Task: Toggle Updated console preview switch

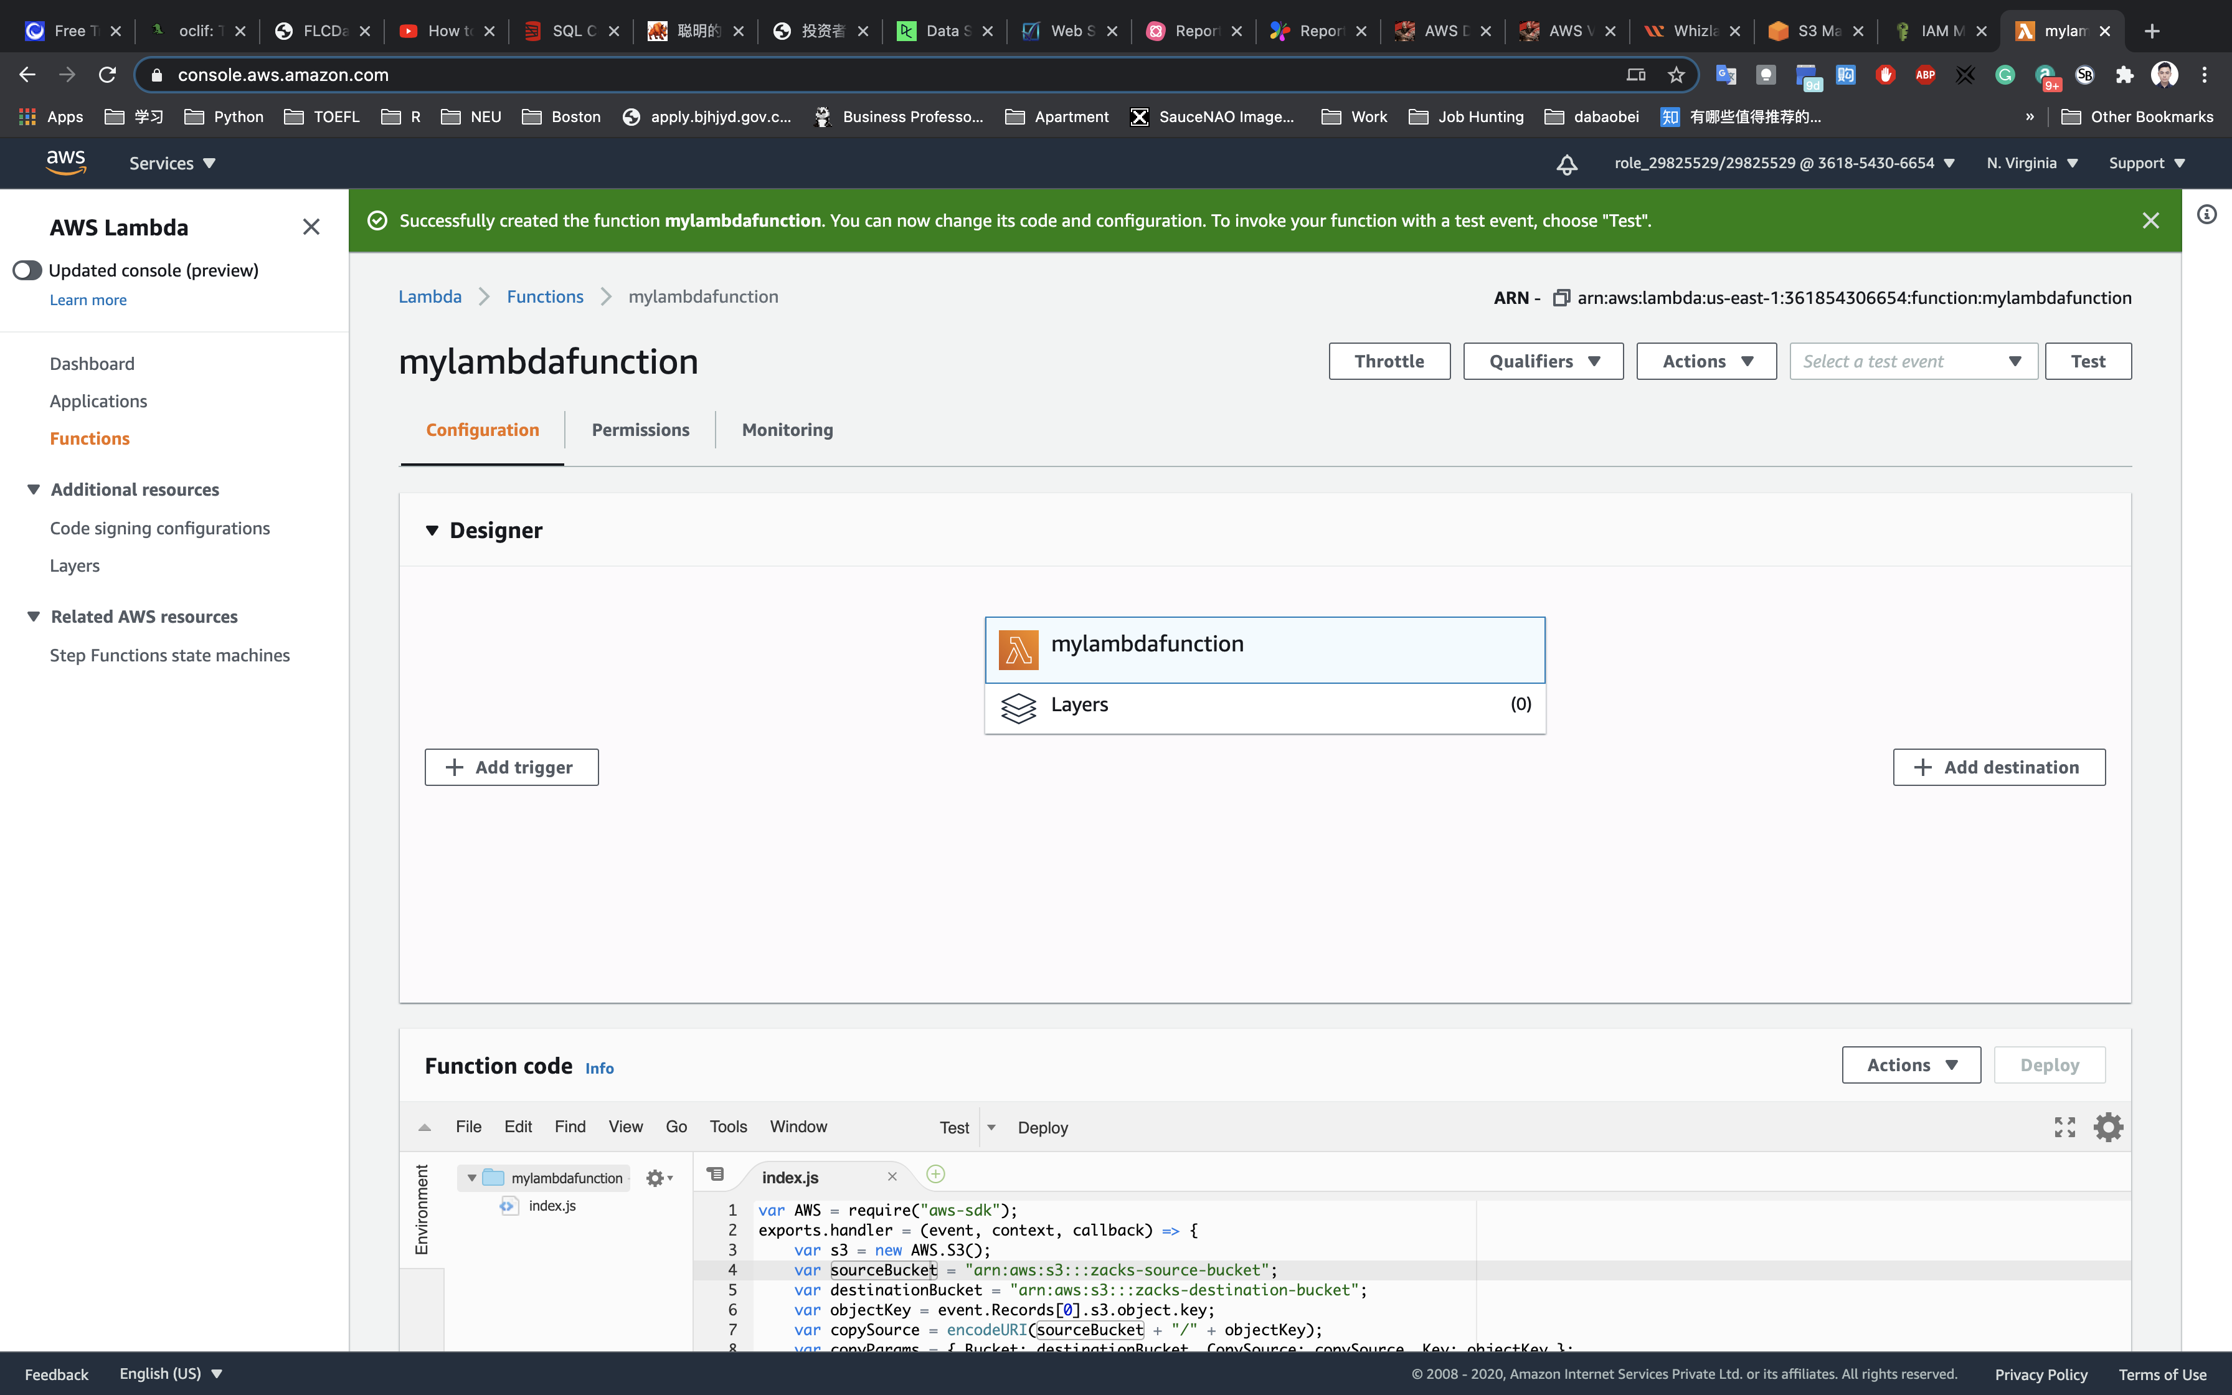Action: pyautogui.click(x=27, y=270)
